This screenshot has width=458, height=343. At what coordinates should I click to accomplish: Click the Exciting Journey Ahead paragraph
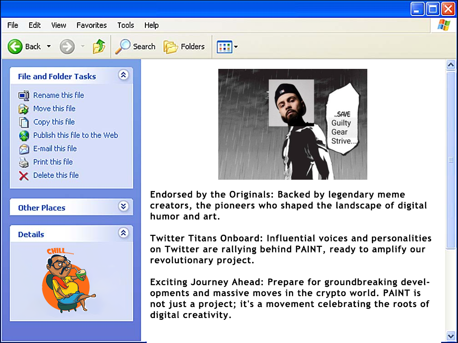pyautogui.click(x=290, y=299)
